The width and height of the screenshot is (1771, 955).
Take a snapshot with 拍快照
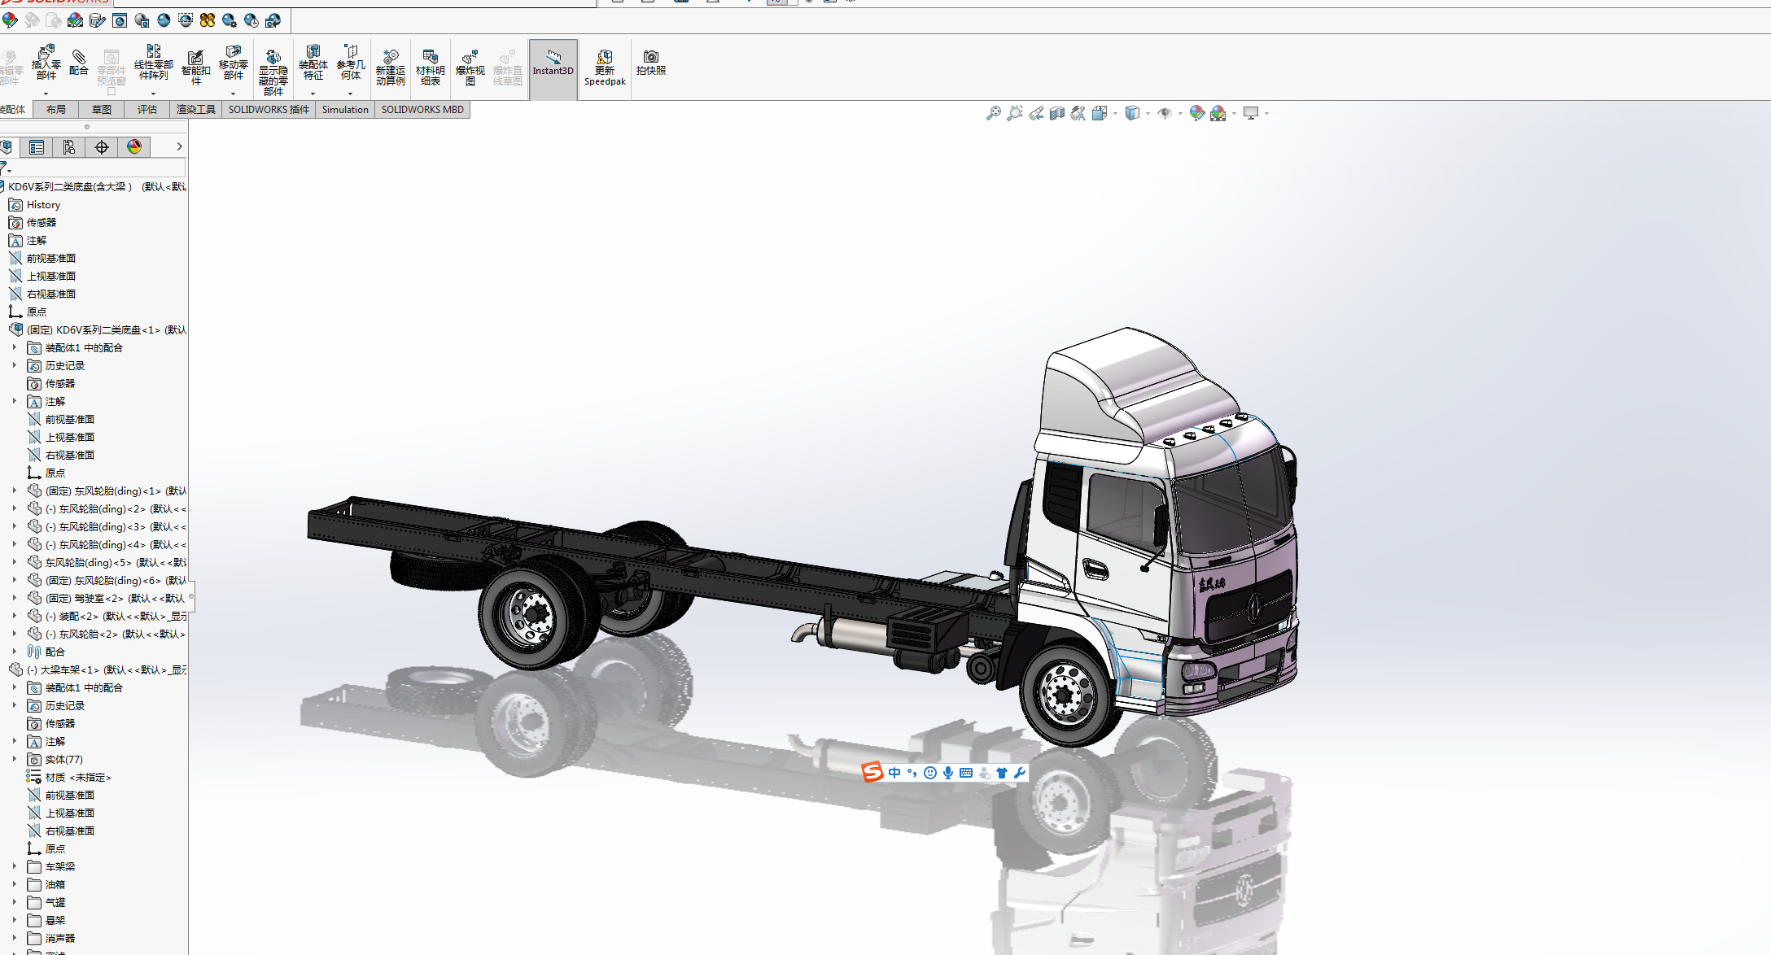(651, 63)
